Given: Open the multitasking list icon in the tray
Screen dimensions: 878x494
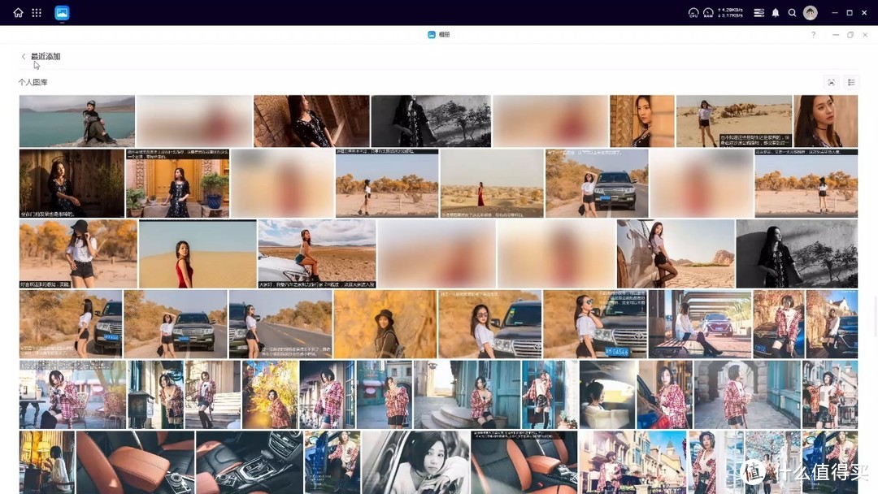Looking at the screenshot, I should point(758,12).
